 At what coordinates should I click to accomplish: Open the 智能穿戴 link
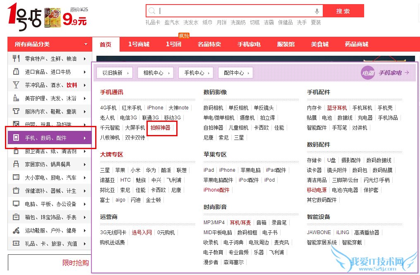tap(352, 242)
